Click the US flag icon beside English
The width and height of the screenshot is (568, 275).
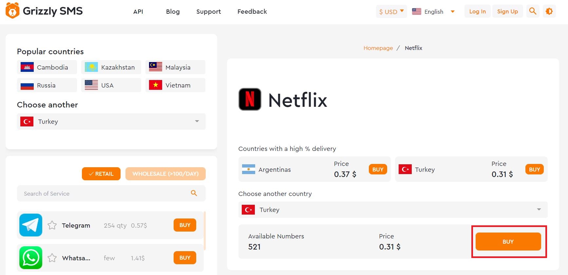[x=417, y=11]
